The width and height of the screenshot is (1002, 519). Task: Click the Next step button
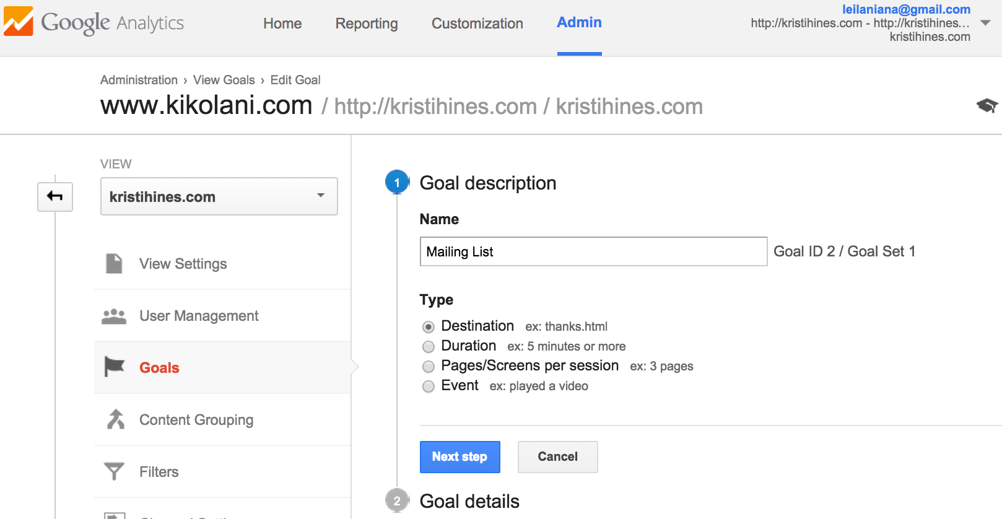(460, 457)
